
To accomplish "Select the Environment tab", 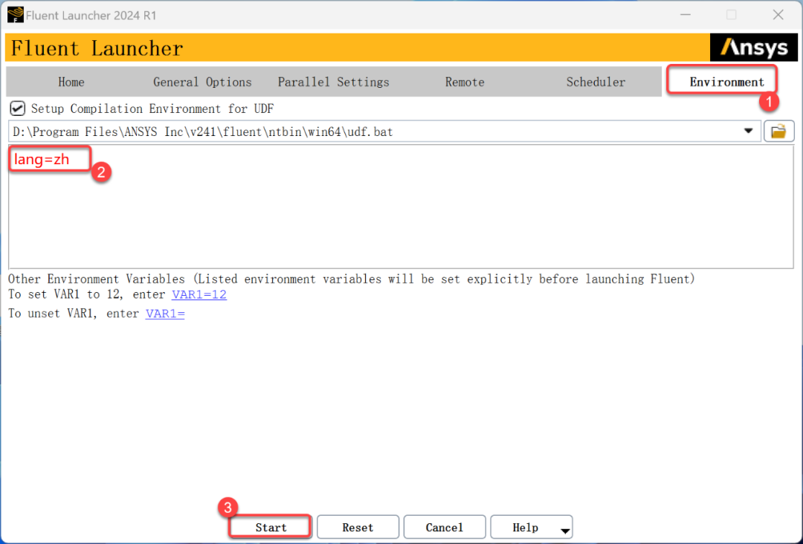I will click(726, 82).
